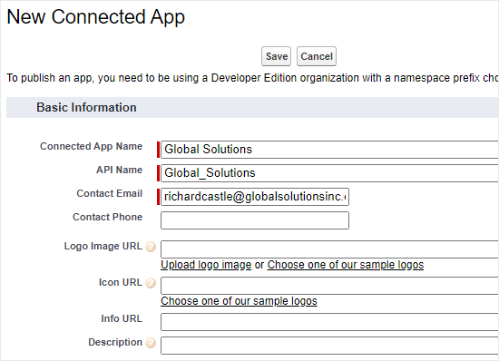Click the Connected App Name label
The width and height of the screenshot is (499, 361).
point(91,146)
